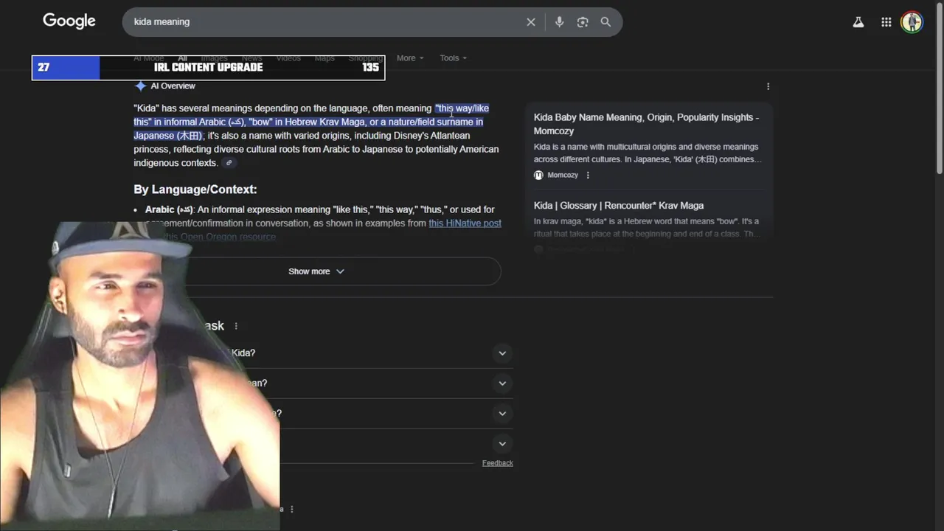Click the Feedback link

point(498,463)
